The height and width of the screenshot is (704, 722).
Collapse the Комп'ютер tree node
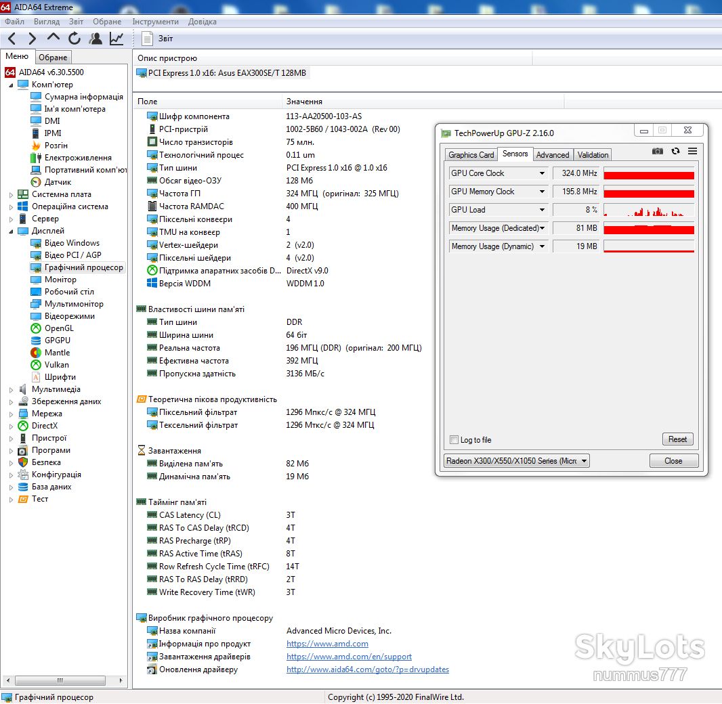tap(11, 85)
